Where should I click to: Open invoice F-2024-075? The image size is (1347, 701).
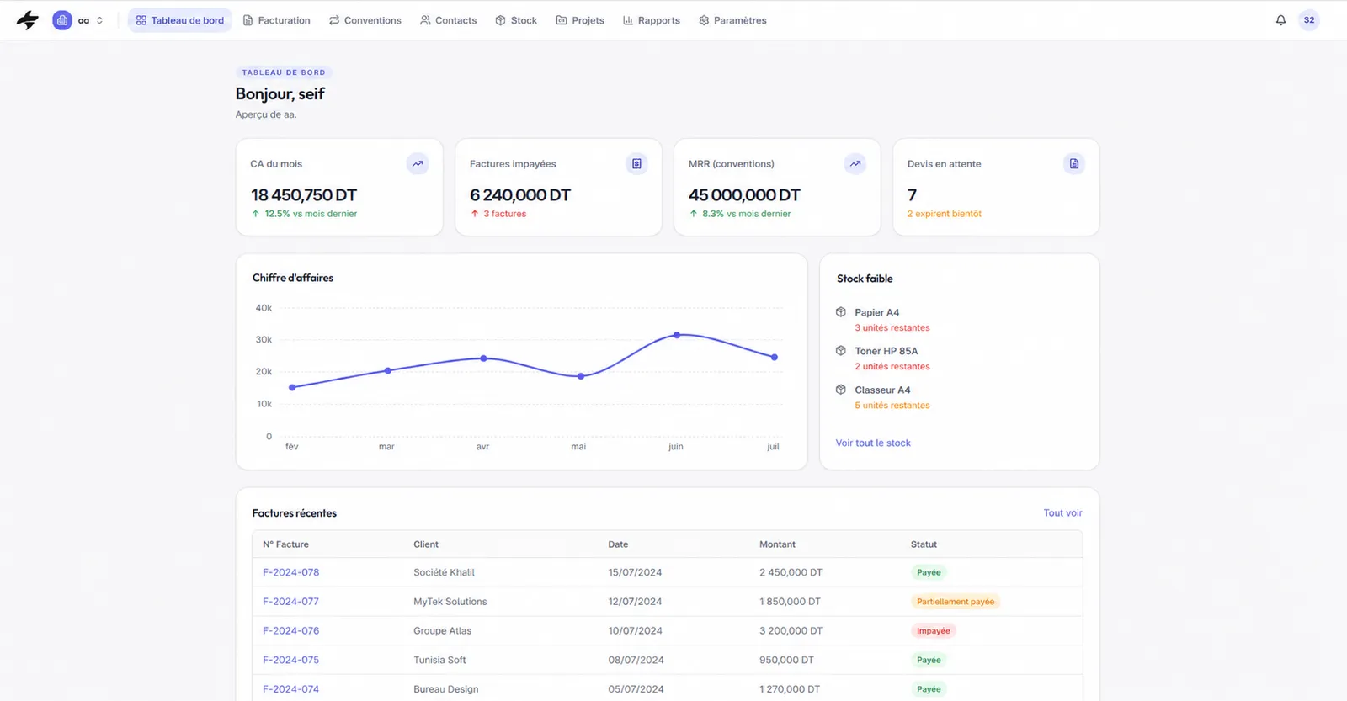(290, 661)
